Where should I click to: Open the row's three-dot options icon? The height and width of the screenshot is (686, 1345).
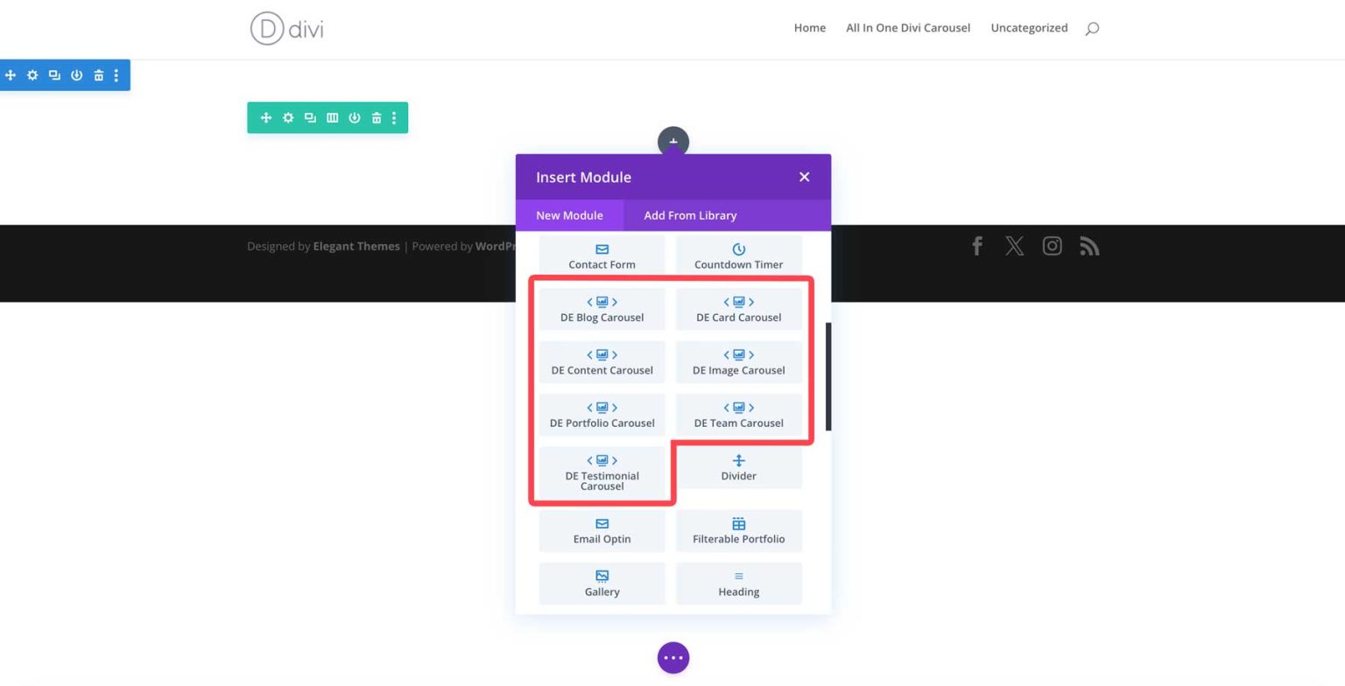pyautogui.click(x=394, y=117)
